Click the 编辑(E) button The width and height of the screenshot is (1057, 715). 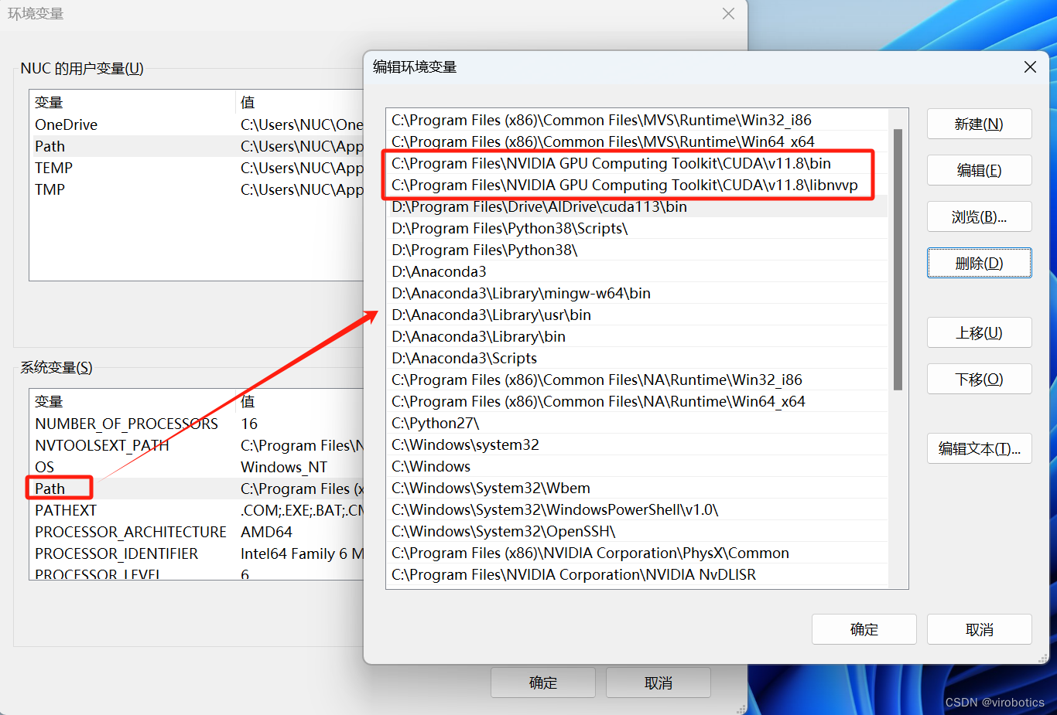pos(979,170)
